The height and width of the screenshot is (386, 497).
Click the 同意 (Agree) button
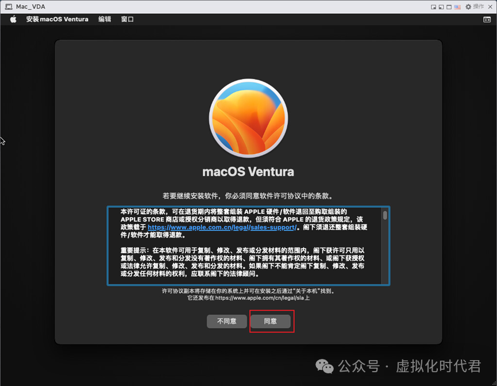coord(271,321)
